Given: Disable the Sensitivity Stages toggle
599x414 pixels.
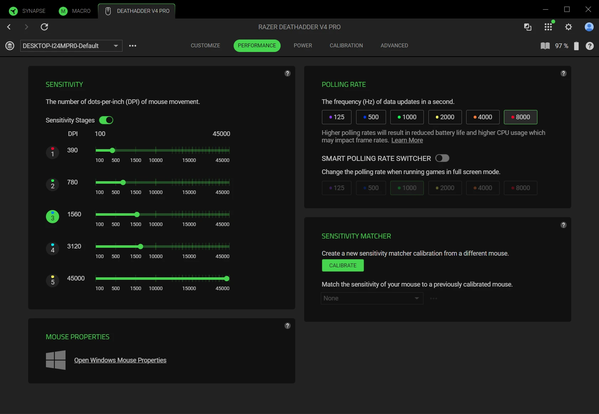Looking at the screenshot, I should tap(106, 120).
